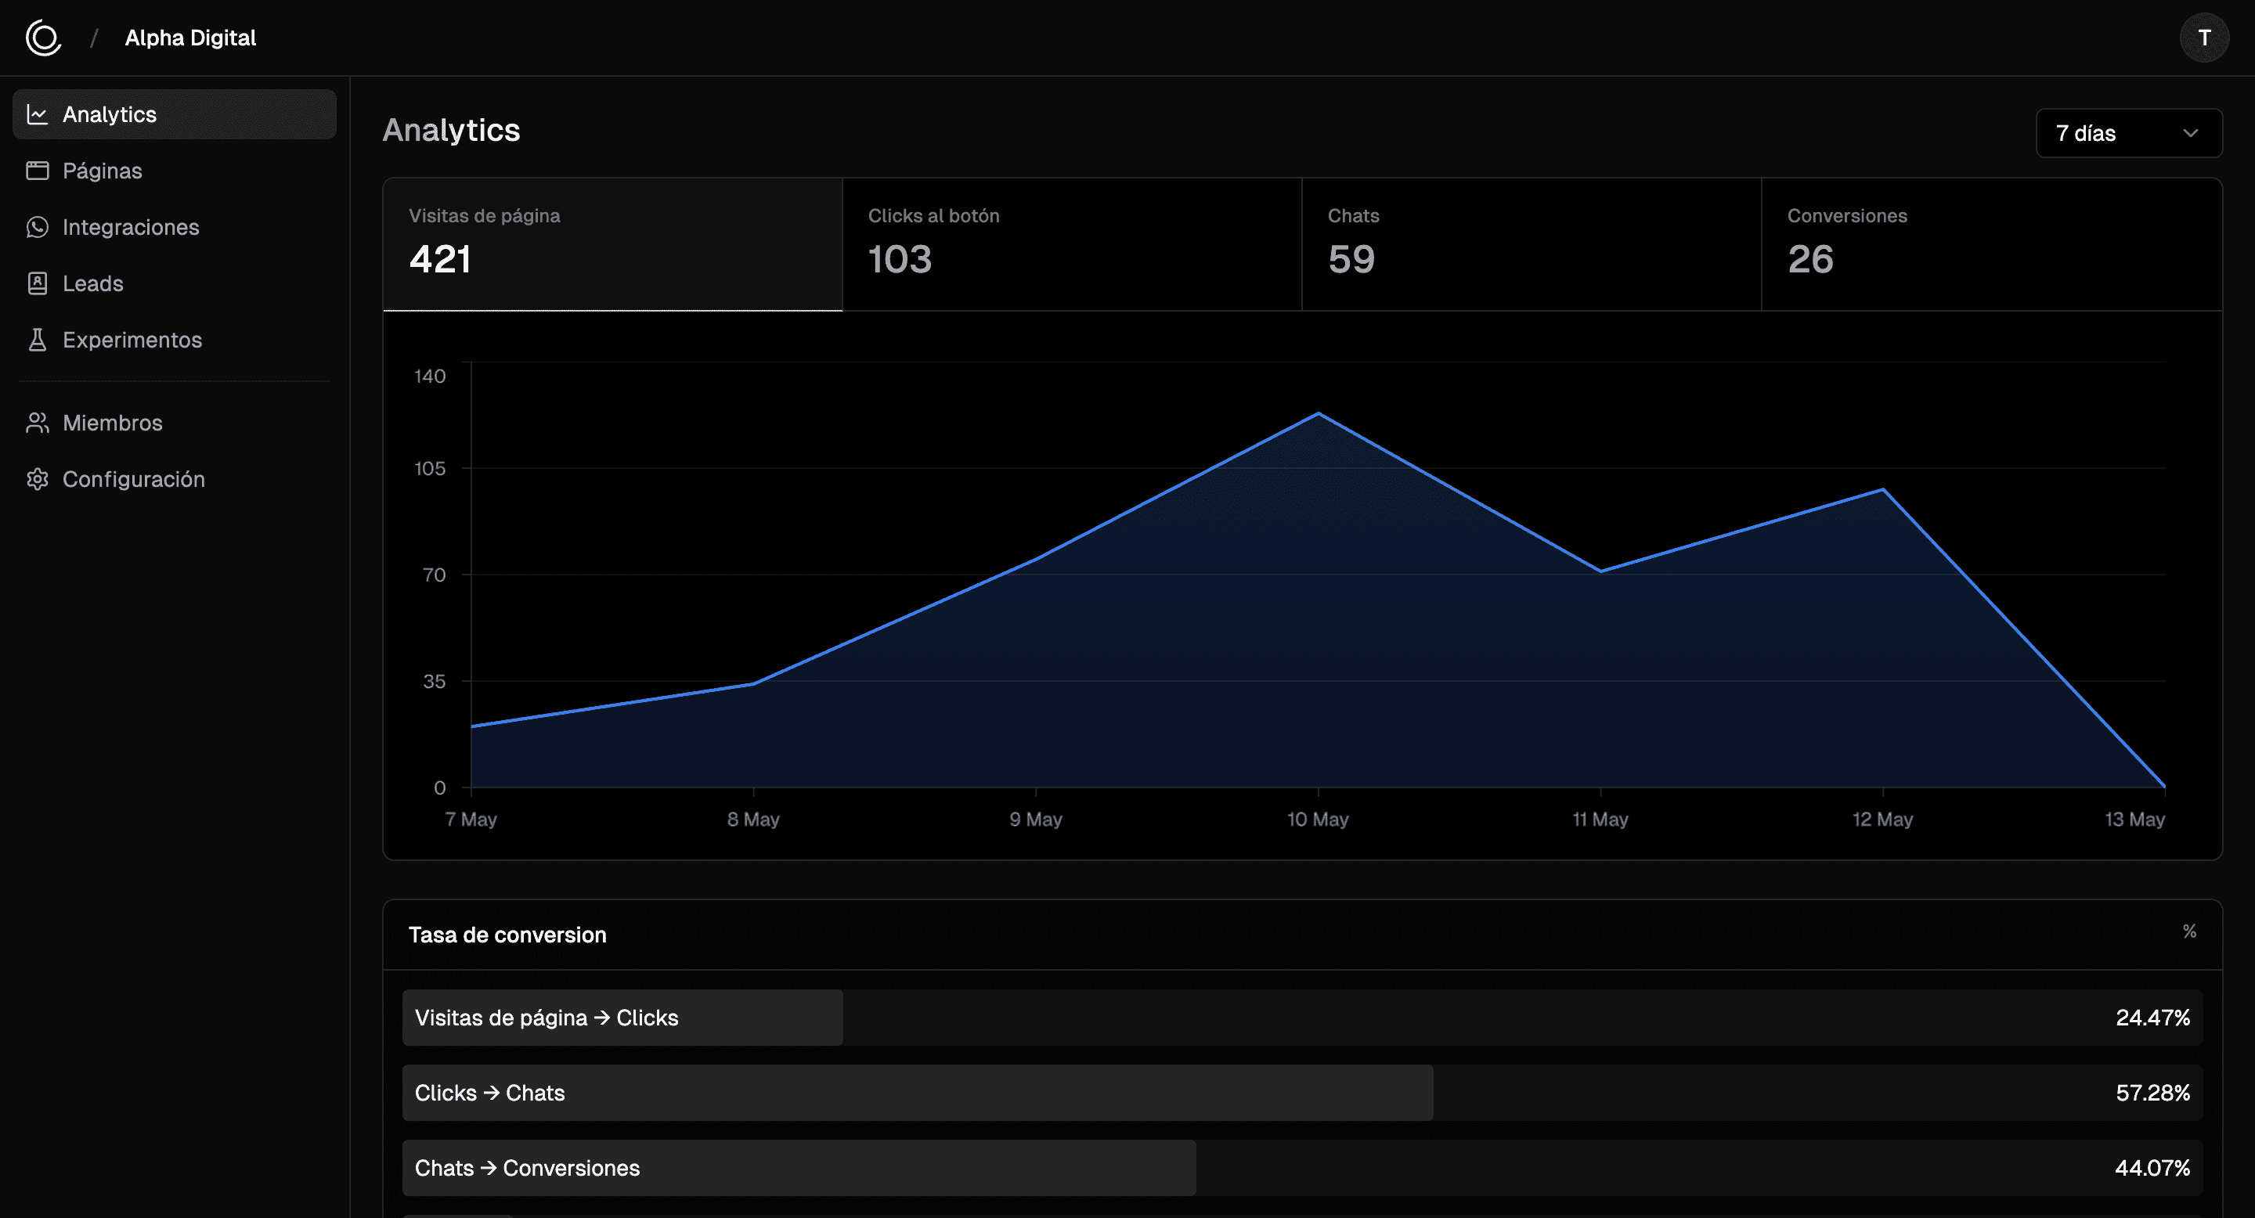Screen dimensions: 2255x1218
Task: Click the Experimentos flask icon
Action: point(37,340)
